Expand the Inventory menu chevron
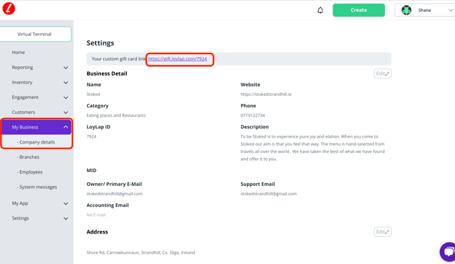 click(66, 83)
